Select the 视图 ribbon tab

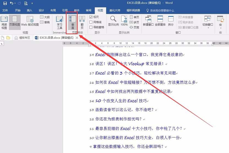pyautogui.click(x=100, y=10)
